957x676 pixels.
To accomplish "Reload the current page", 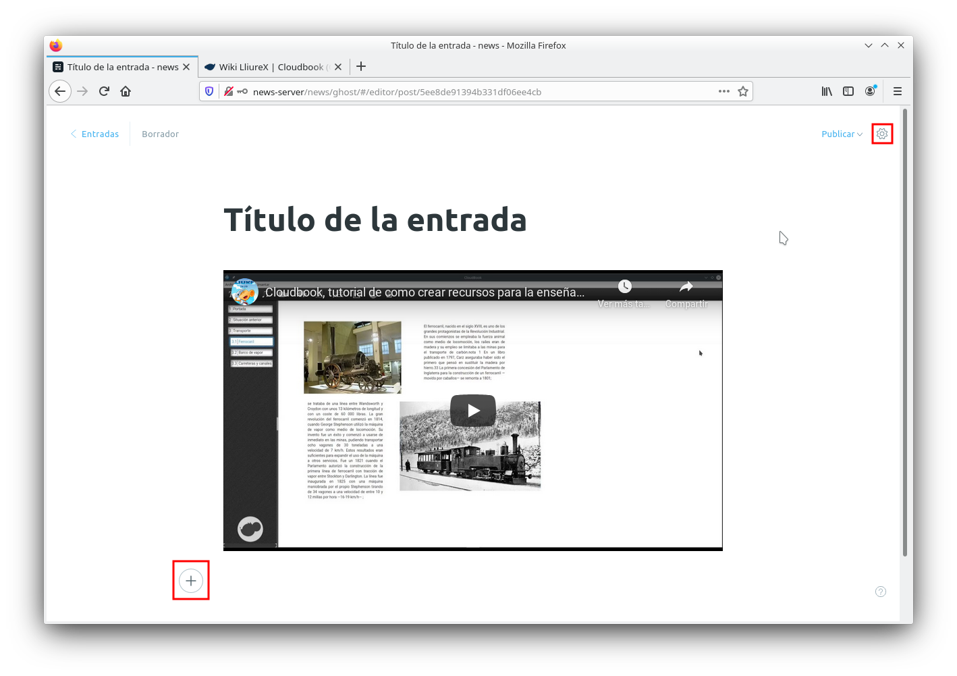I will coord(104,91).
